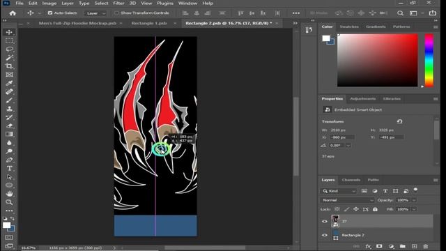The width and height of the screenshot is (446, 251).
Task: Select the Blur tool
Action: pos(9,142)
